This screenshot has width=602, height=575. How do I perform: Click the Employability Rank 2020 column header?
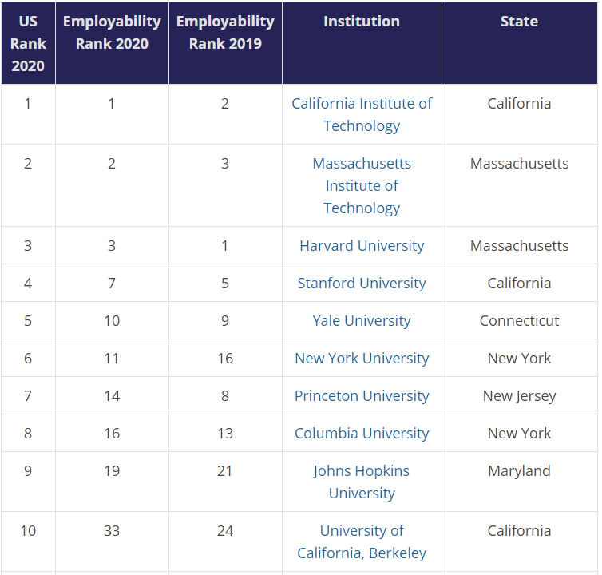[112, 33]
